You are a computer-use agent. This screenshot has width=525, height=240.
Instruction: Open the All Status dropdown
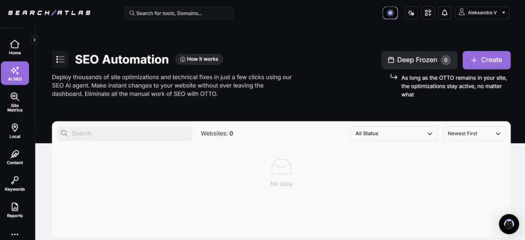tap(394, 134)
